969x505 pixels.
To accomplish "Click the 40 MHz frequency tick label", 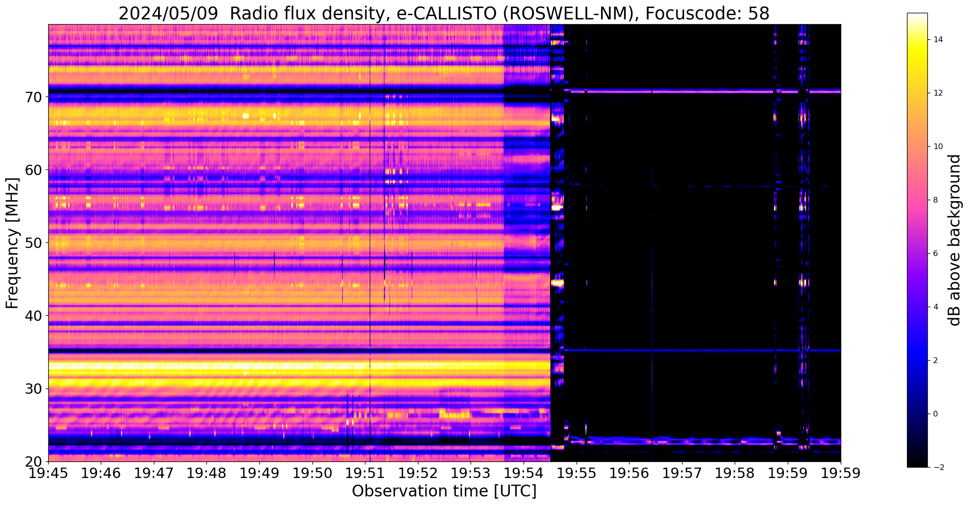I will click(35, 316).
